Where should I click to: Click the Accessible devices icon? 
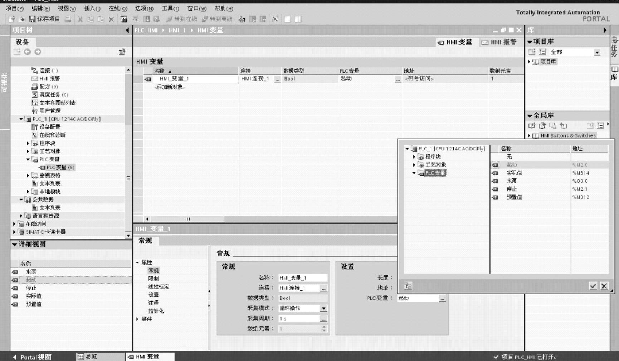tap(242, 19)
